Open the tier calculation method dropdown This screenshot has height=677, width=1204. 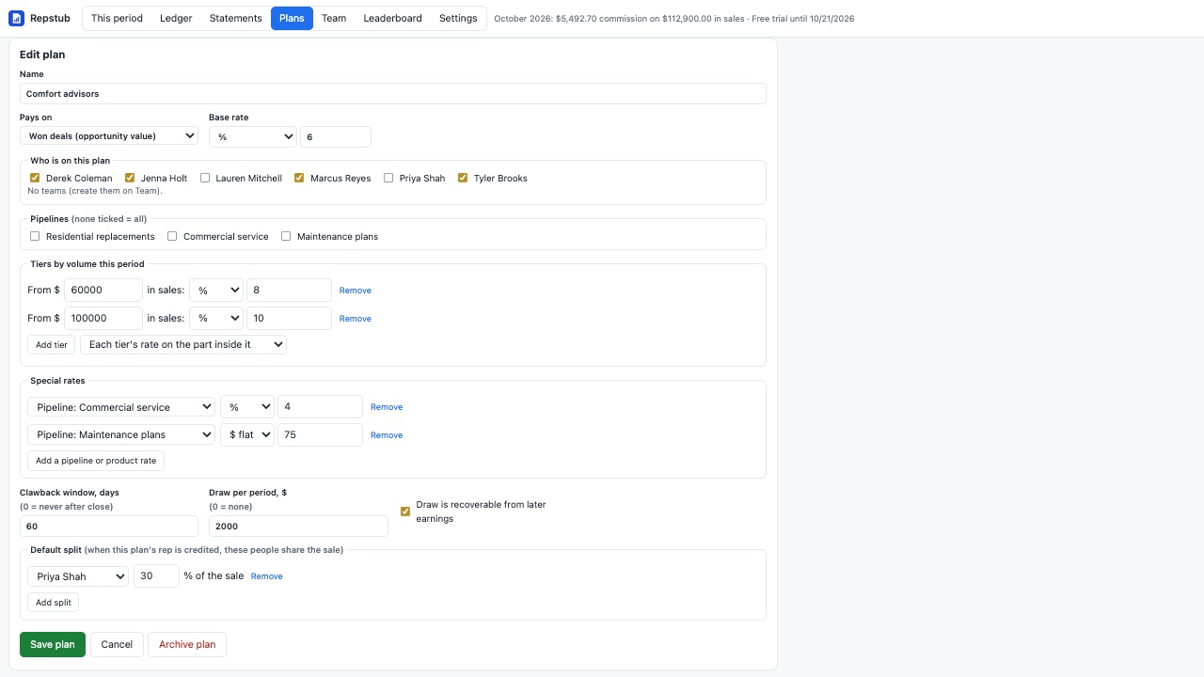[x=183, y=345]
